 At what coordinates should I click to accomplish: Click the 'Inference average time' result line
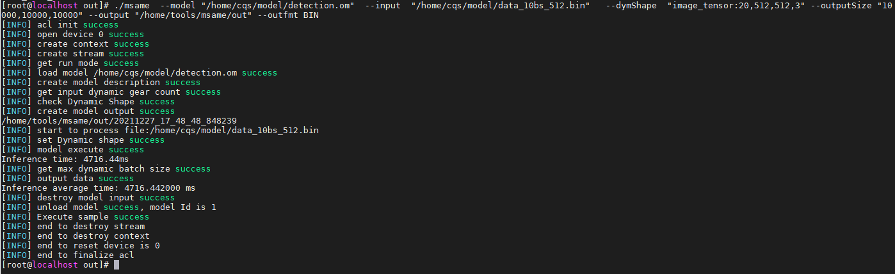pyautogui.click(x=99, y=188)
